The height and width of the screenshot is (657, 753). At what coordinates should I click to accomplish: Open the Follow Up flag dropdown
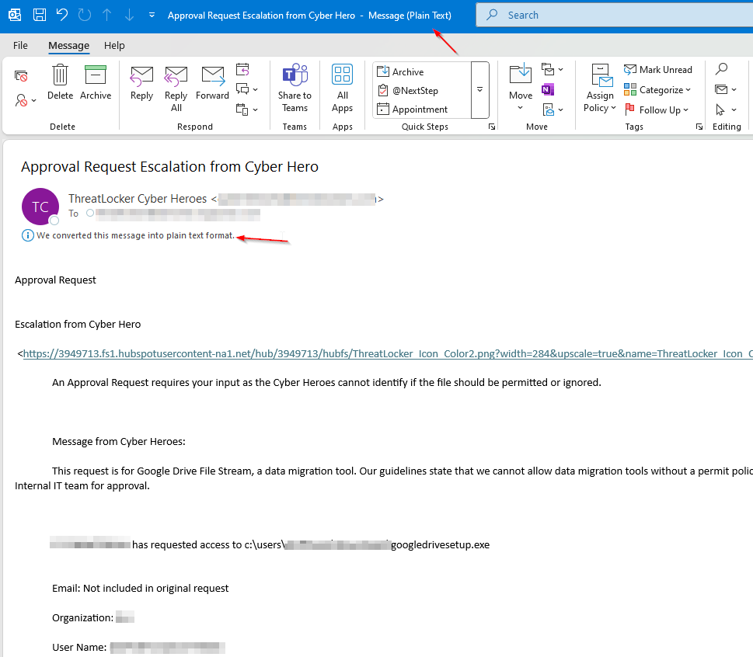pyautogui.click(x=657, y=110)
